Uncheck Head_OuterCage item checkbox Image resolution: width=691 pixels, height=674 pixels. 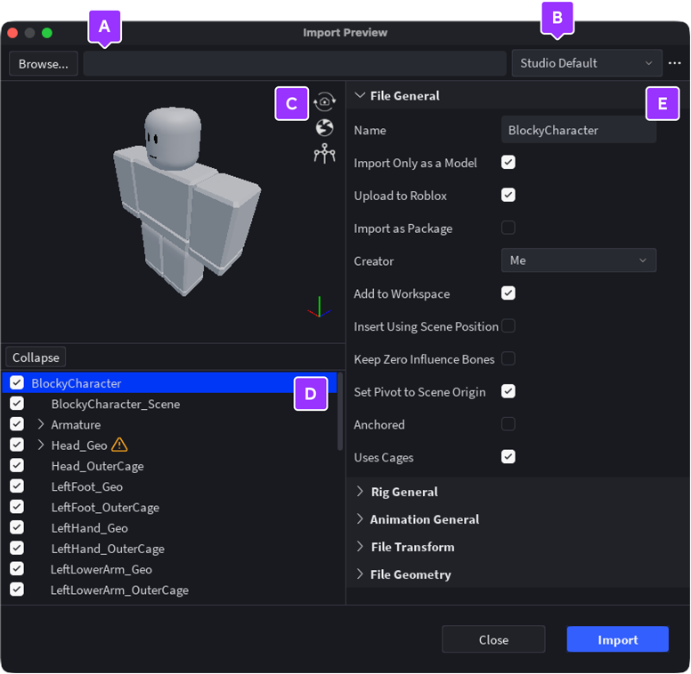[17, 465]
